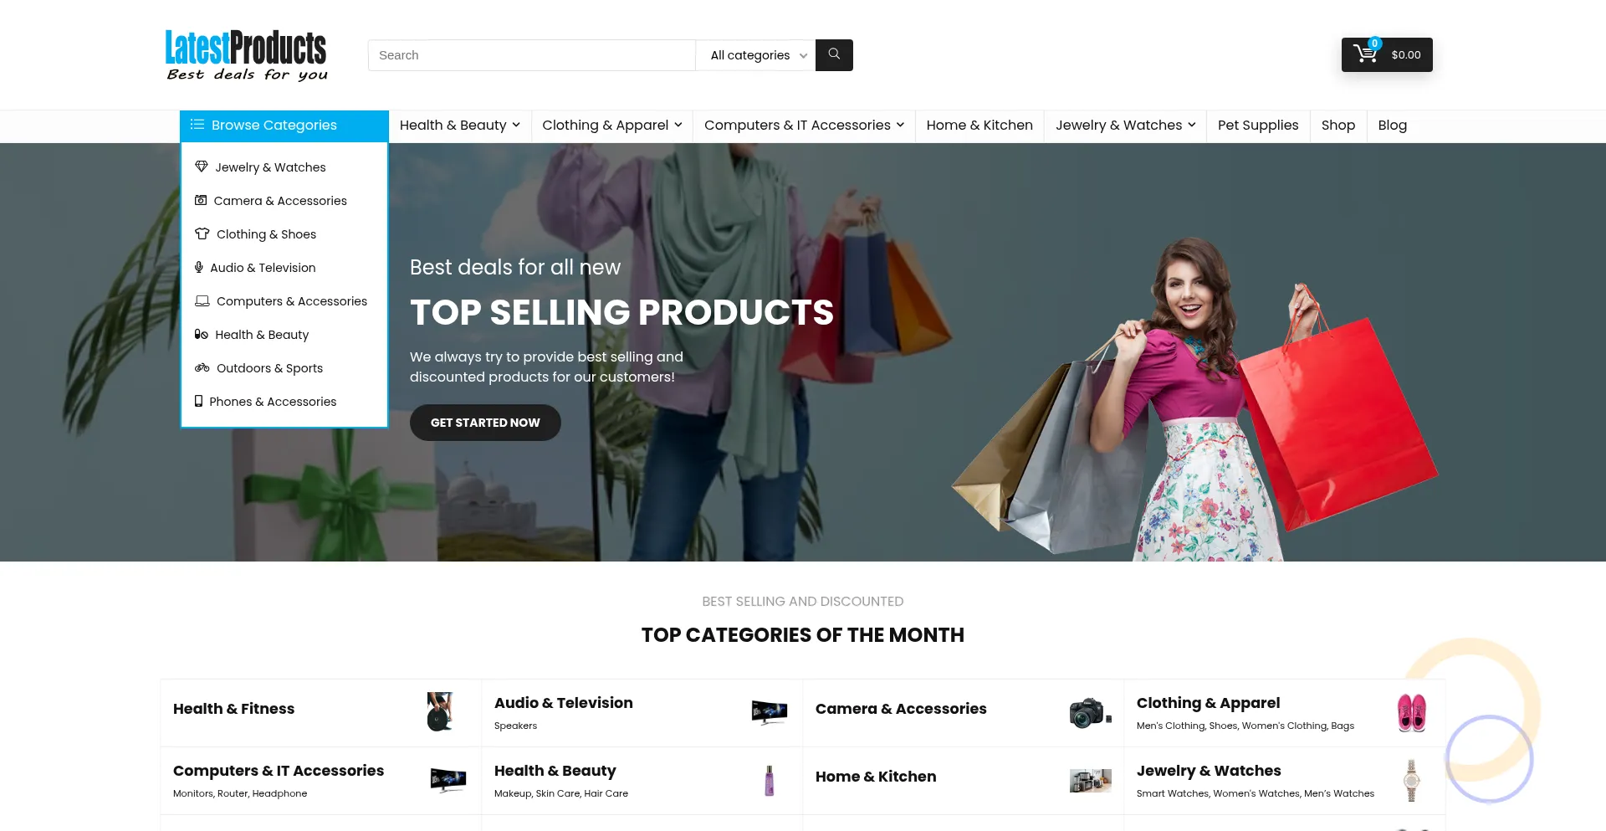Click the magnifier search button

tap(834, 55)
